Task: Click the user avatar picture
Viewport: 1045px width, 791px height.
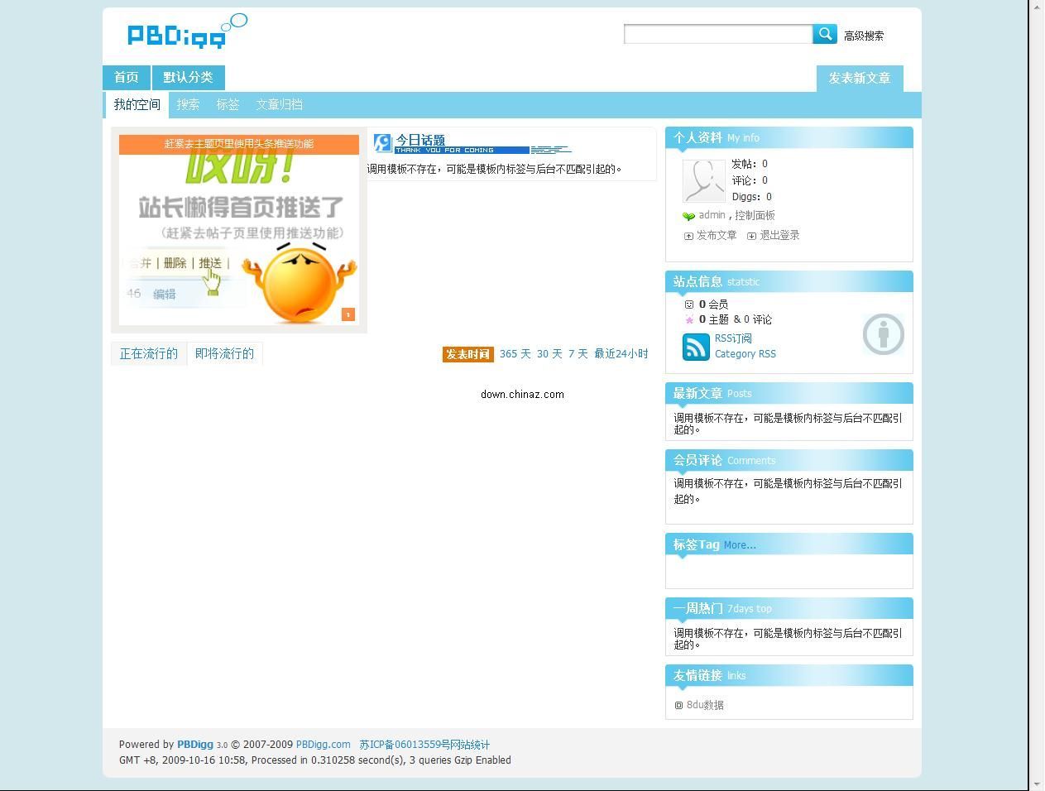Action: 704,180
